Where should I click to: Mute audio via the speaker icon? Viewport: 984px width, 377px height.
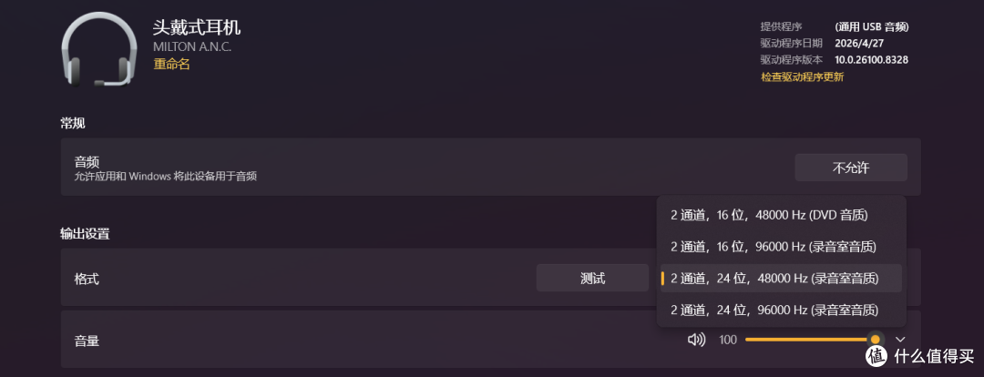coord(696,340)
